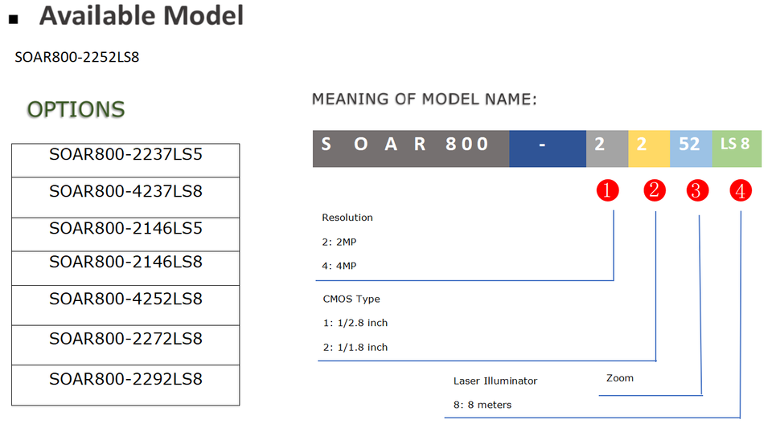Viewport: 772px width, 436px height.
Task: Select the SOAR800-4237LS8 option row
Action: pos(125,192)
